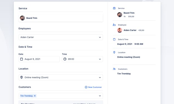Open the Aiden Carter employees dropdown
This screenshot has height=104, width=174.
point(61,37)
